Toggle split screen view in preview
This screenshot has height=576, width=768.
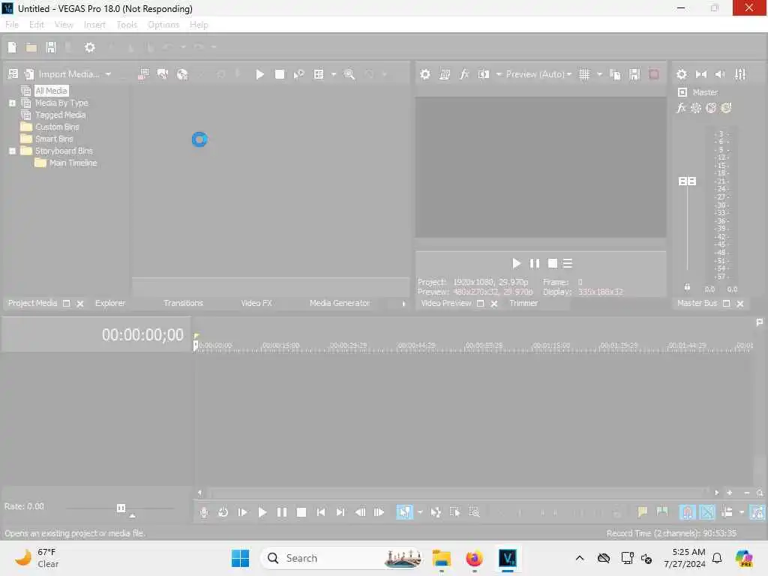[x=484, y=74]
